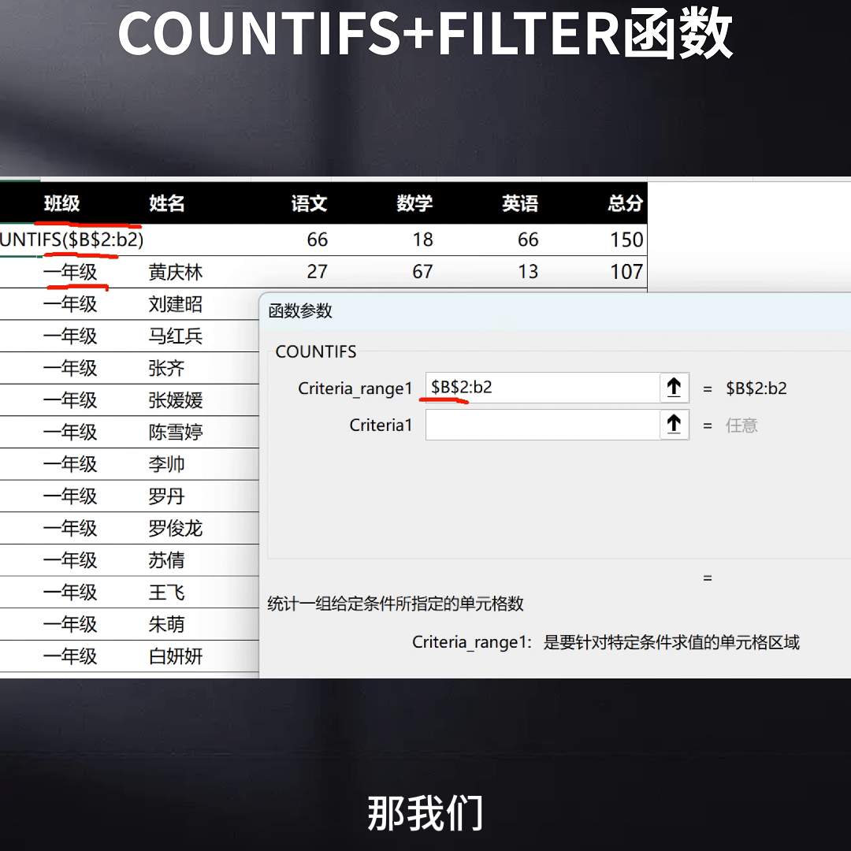Select name cell 张齐

pyautogui.click(x=166, y=368)
